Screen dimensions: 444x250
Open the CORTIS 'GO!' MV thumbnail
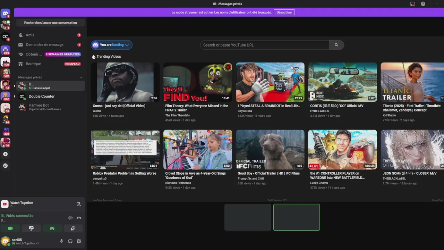click(x=343, y=82)
